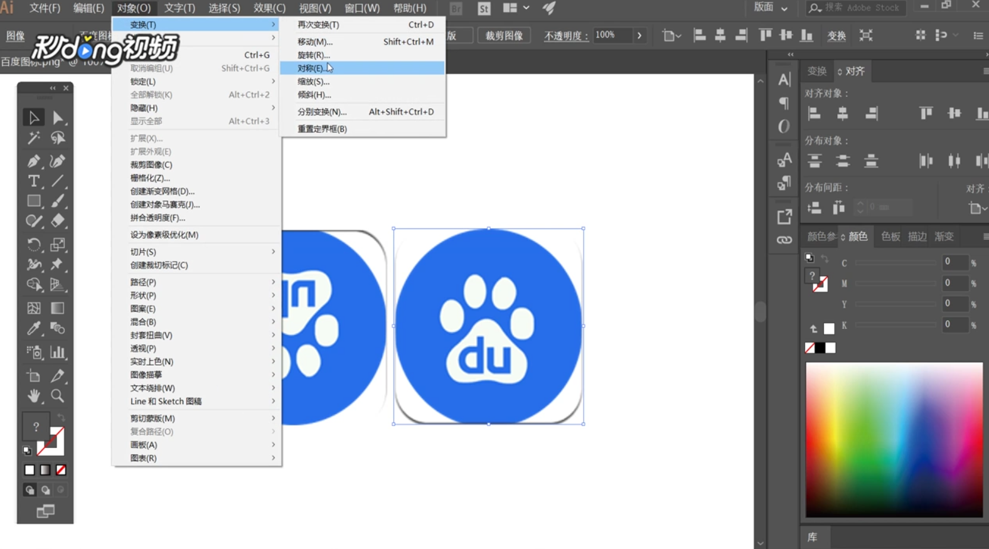The width and height of the screenshot is (989, 549).
Task: Launch Adobe Bridge via the Br icon
Action: [456, 8]
